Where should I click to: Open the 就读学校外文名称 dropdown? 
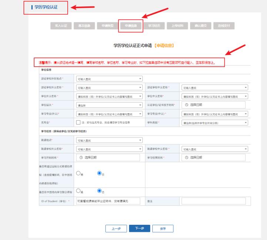point(109,149)
